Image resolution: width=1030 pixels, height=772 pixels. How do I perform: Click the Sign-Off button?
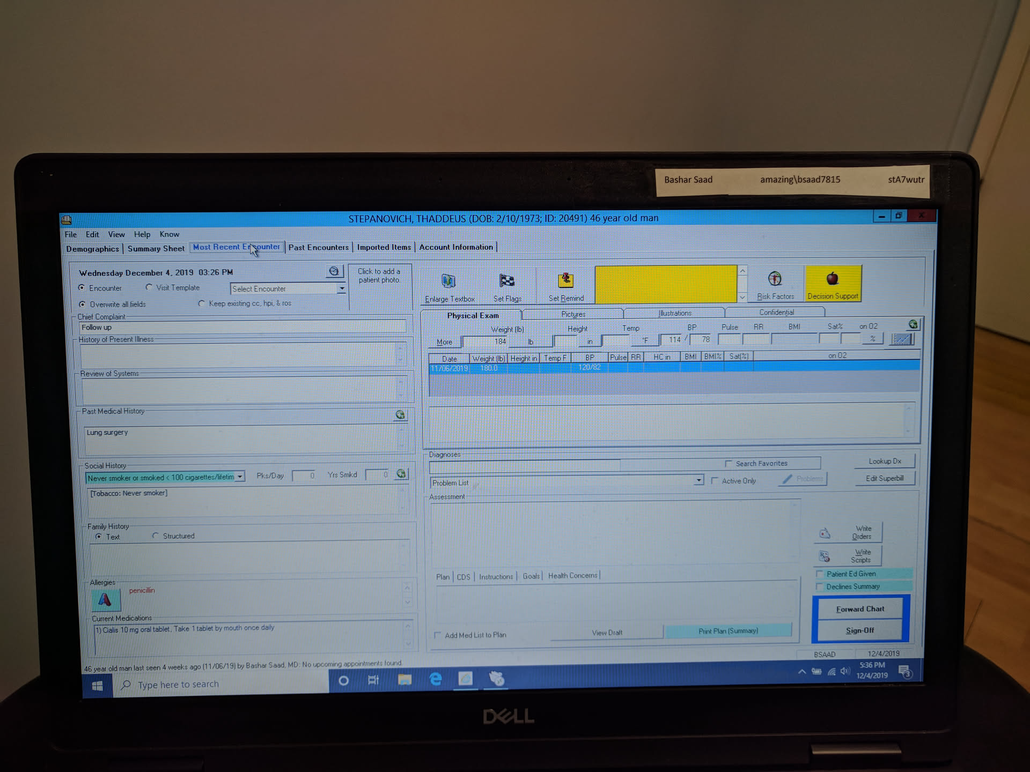(x=859, y=630)
